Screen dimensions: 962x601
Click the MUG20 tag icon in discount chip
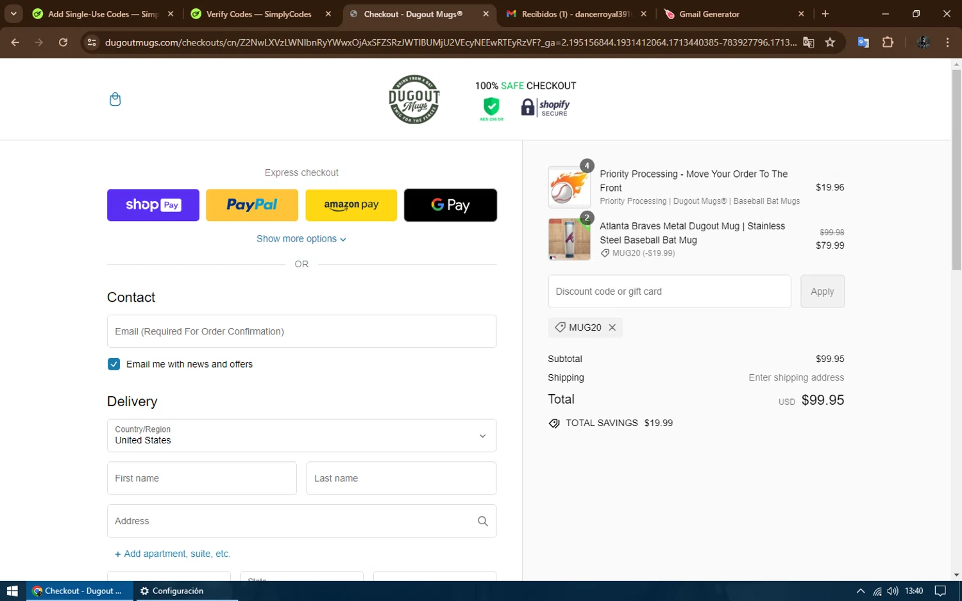point(560,327)
